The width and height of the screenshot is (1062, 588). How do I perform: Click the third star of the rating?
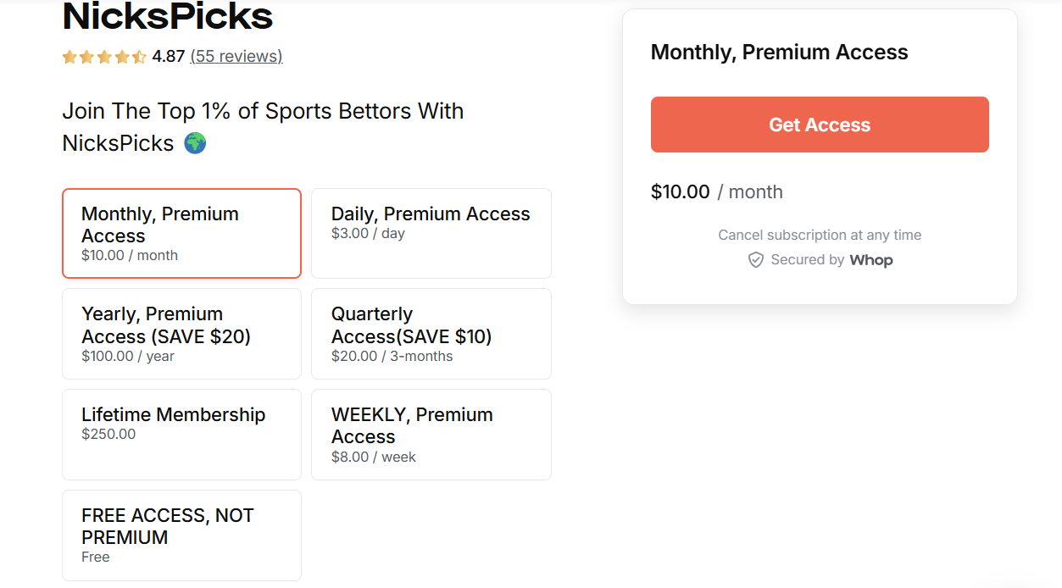point(105,56)
